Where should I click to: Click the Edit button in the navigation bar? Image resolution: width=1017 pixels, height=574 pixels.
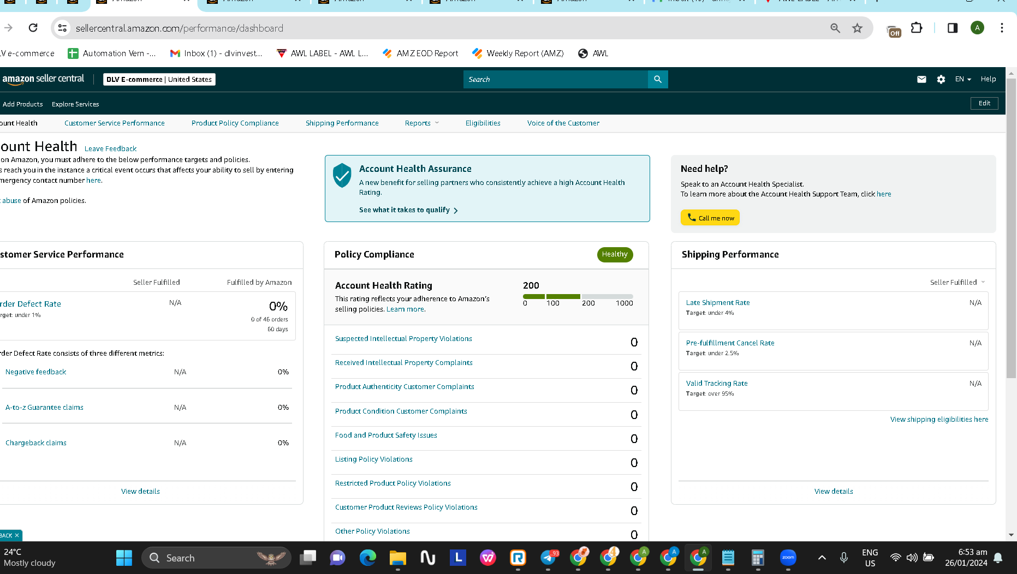pos(984,103)
